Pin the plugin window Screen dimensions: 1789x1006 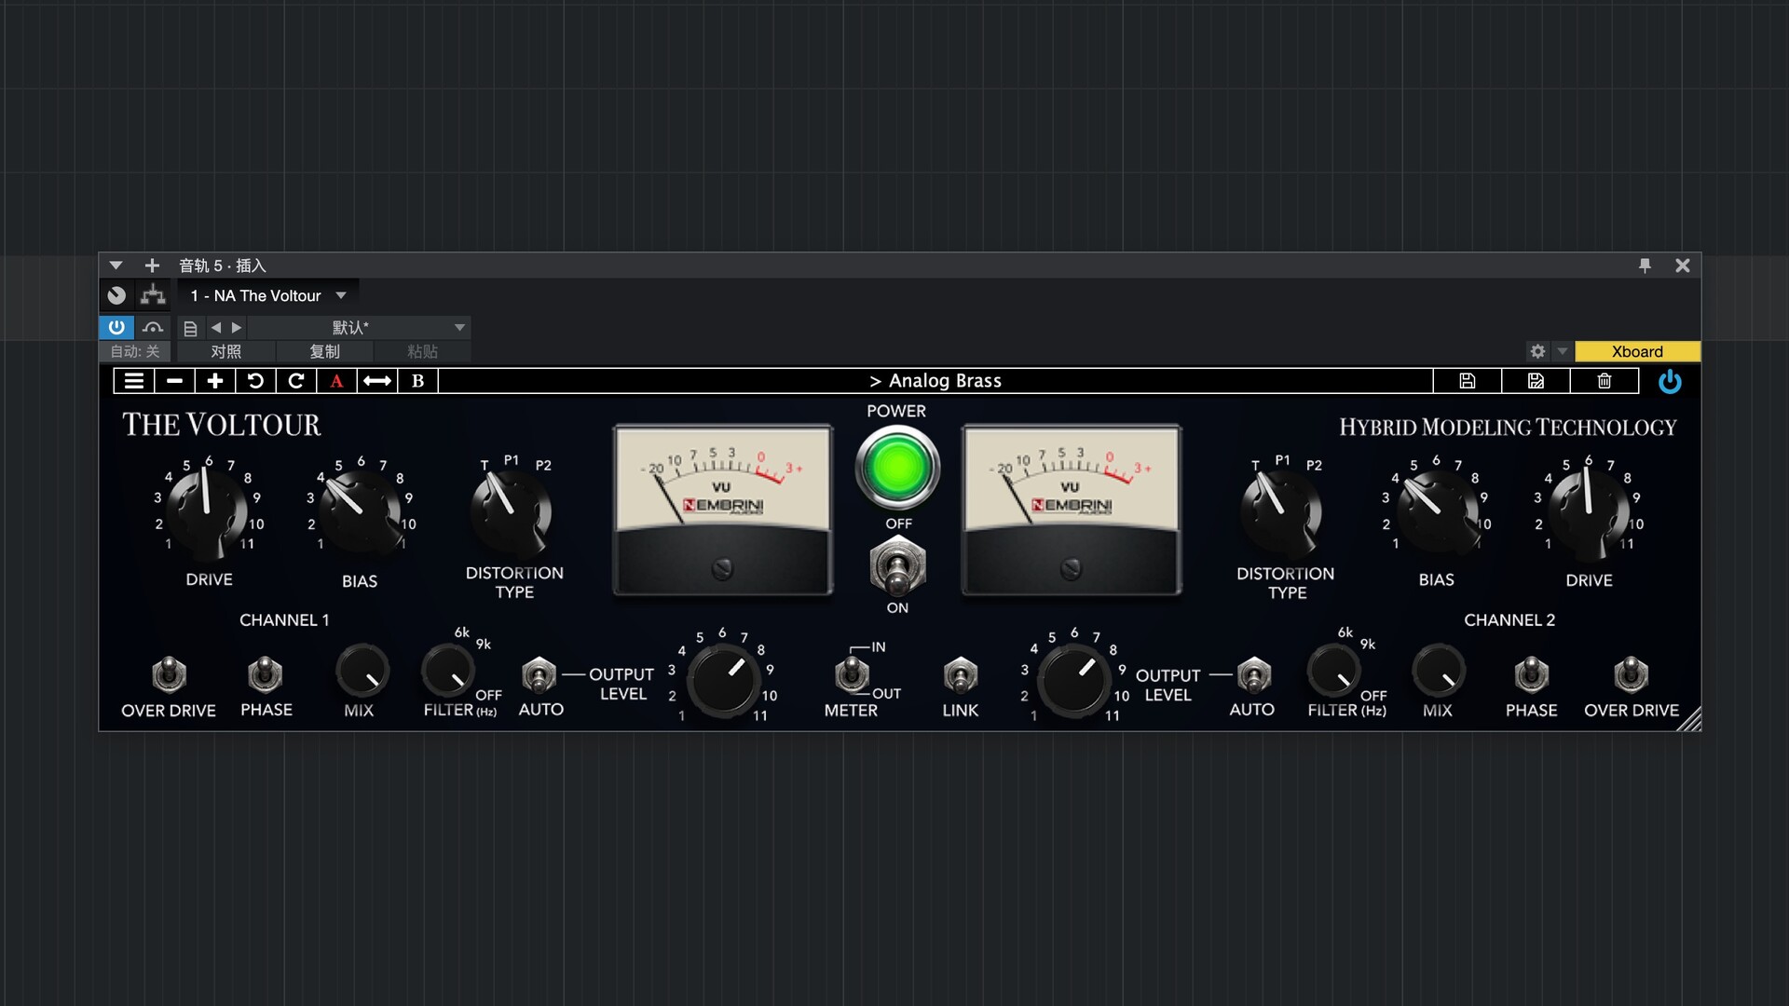[x=1645, y=265]
